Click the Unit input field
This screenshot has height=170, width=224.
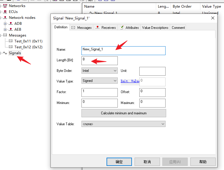coord(152,71)
